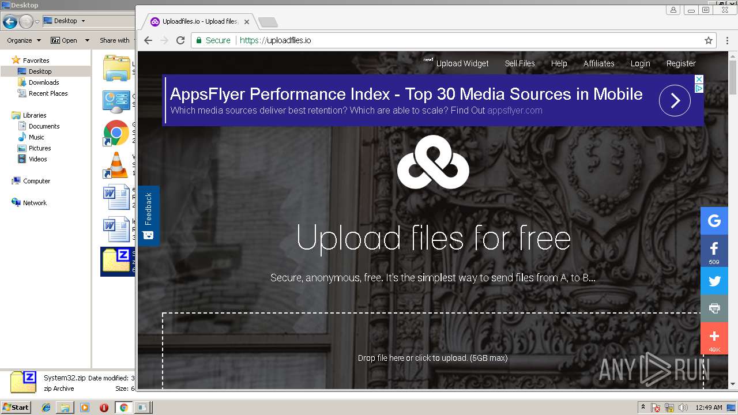Click the drop file upload area
This screenshot has height=415, width=738.
[x=432, y=351]
